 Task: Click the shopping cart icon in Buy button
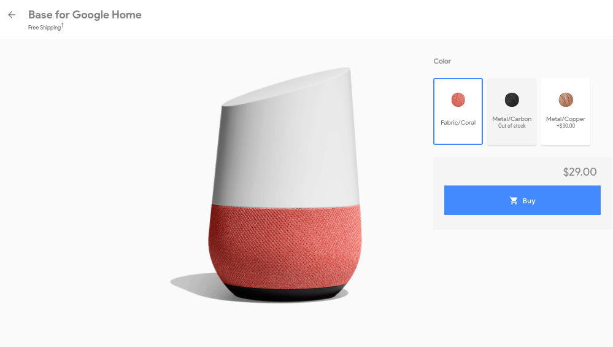514,201
